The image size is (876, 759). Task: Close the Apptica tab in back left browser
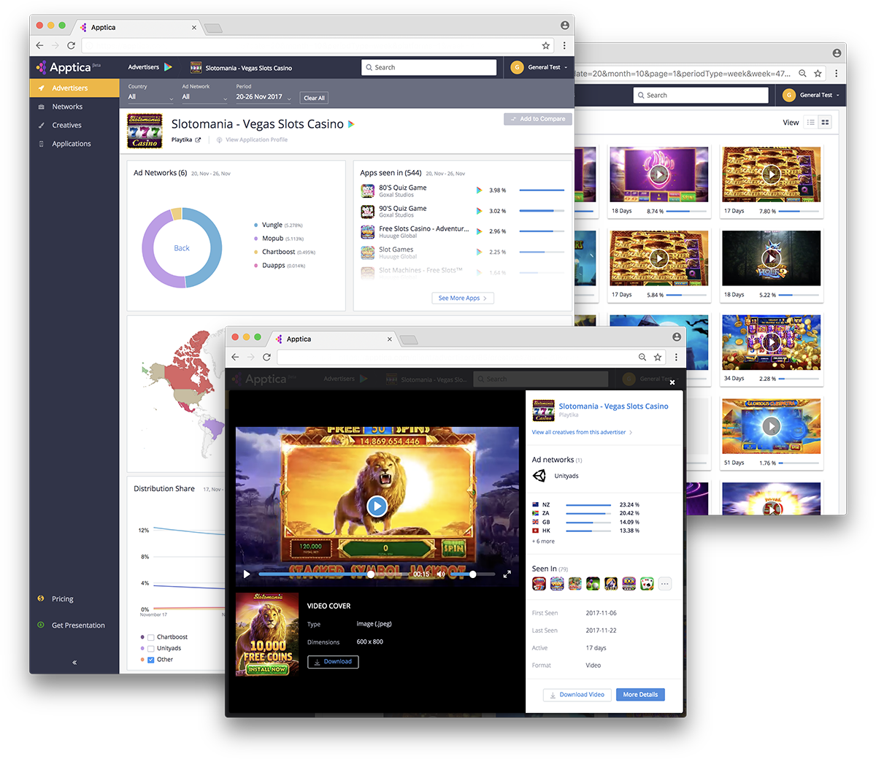coord(193,28)
